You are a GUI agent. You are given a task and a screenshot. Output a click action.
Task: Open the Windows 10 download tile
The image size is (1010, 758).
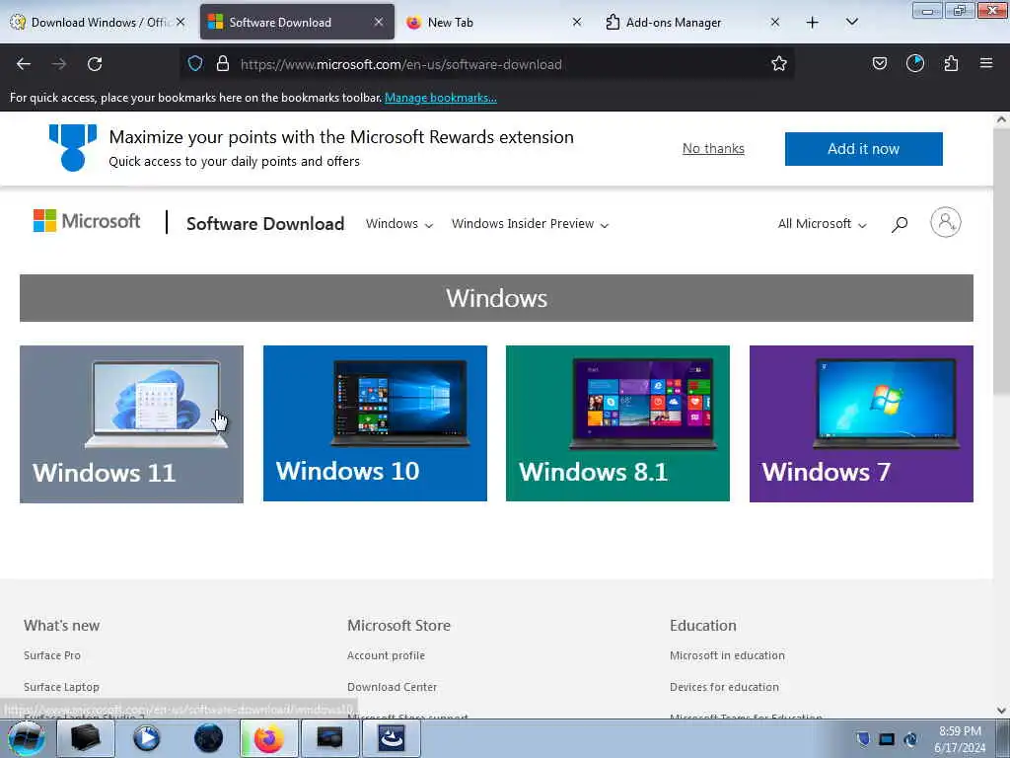pos(375,423)
